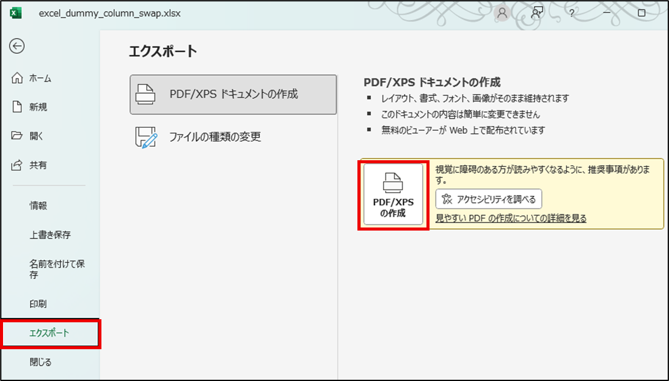Click the PDF/XPSの作成 button
Image resolution: width=669 pixels, height=381 pixels.
(393, 194)
